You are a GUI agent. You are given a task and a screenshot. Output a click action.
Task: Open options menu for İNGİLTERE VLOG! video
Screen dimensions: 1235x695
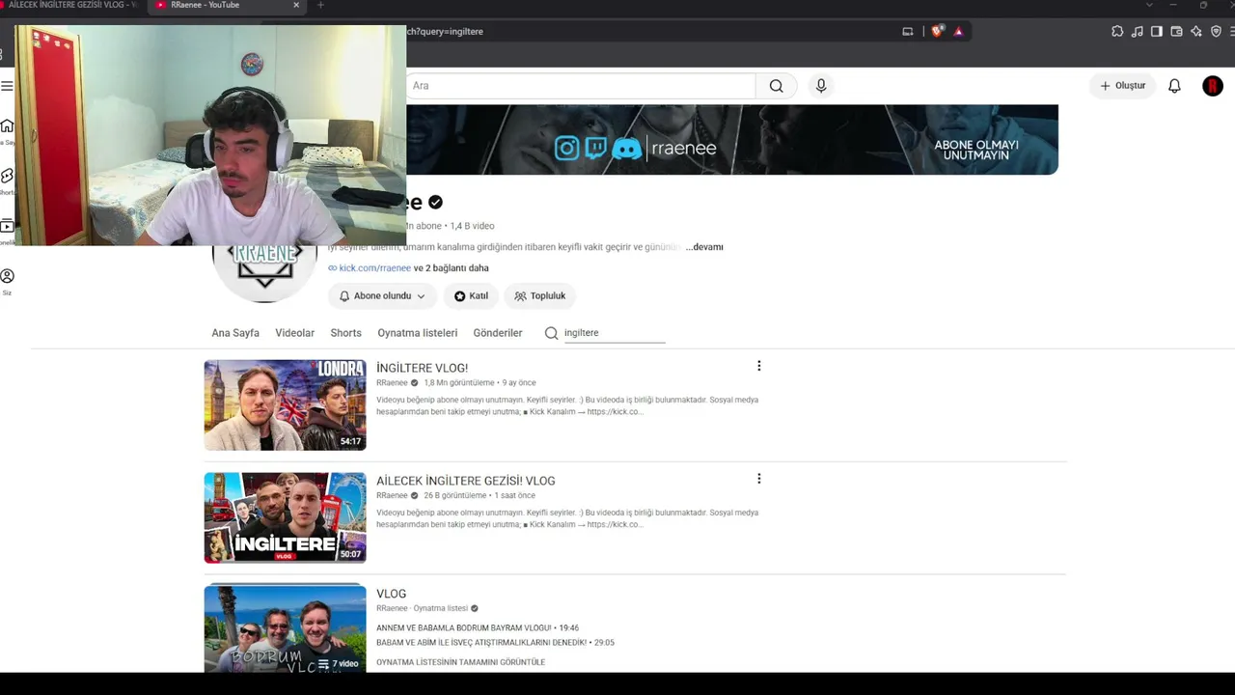[x=759, y=366]
